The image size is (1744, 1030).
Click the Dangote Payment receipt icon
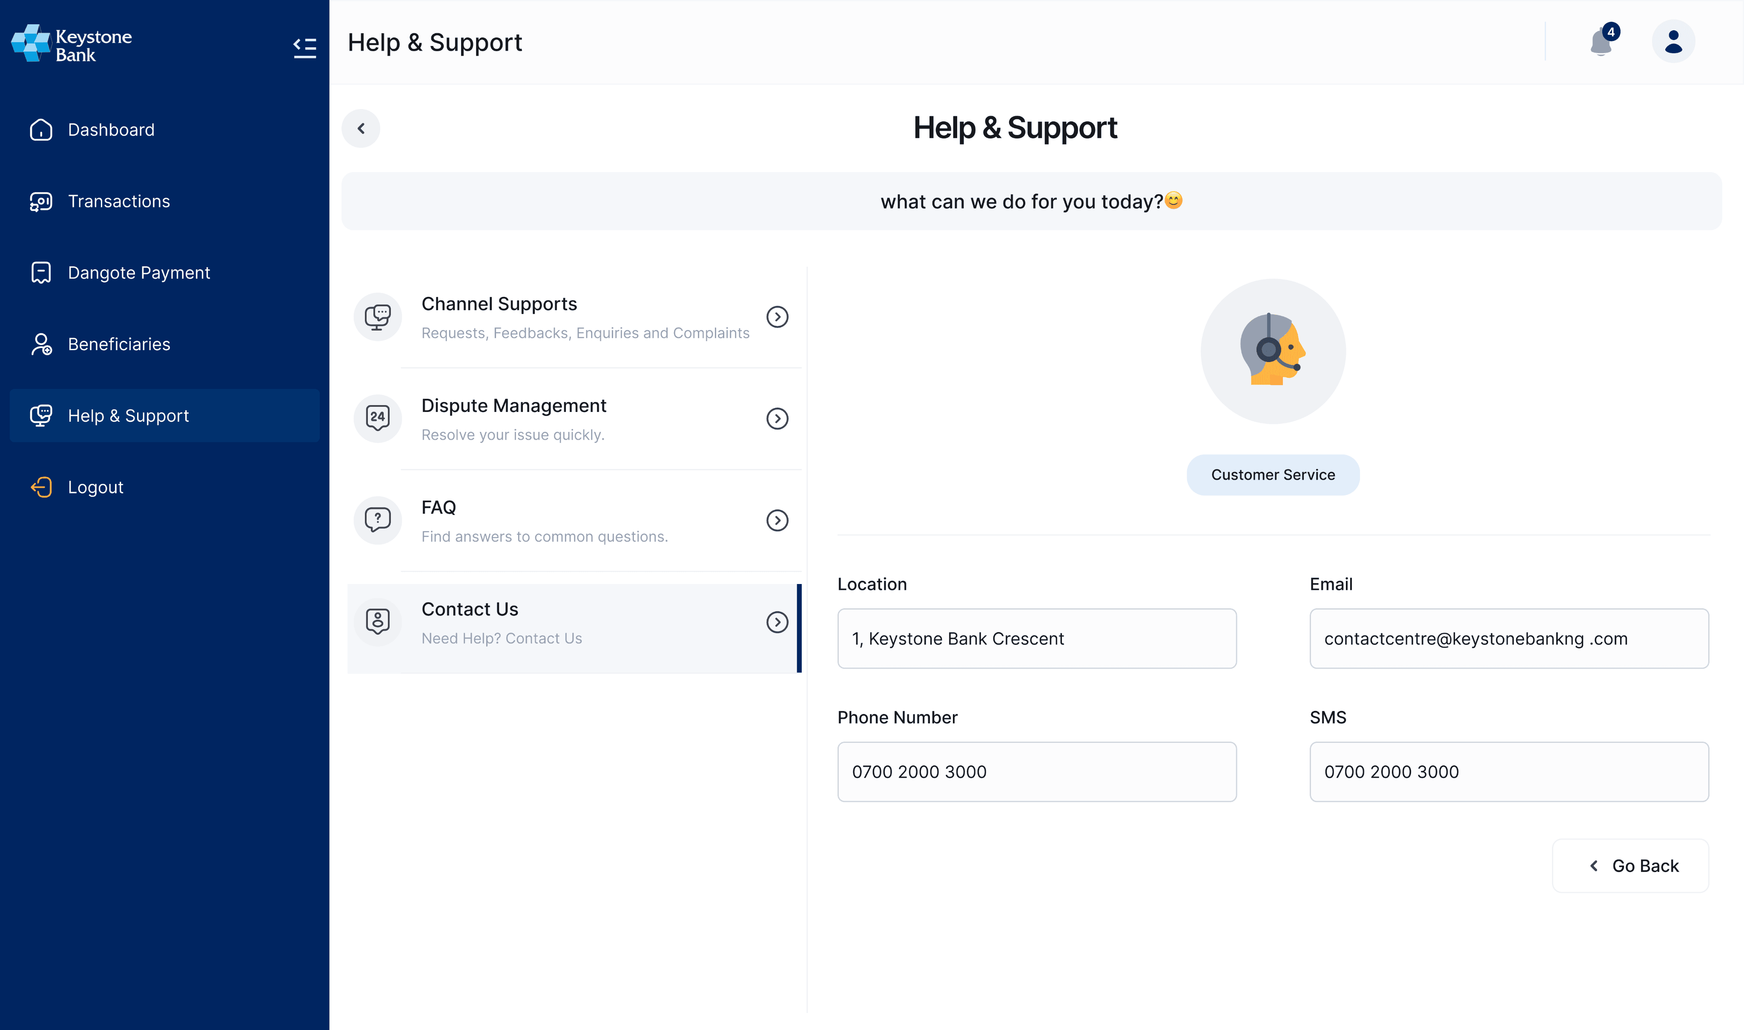click(41, 273)
